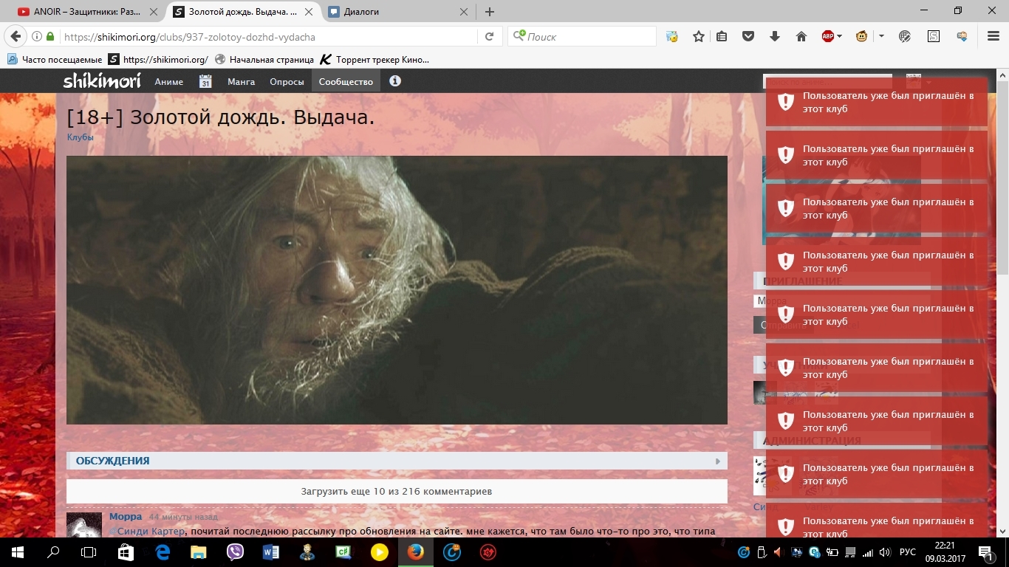Click the info icon in site header
This screenshot has height=567, width=1009.
coord(395,81)
